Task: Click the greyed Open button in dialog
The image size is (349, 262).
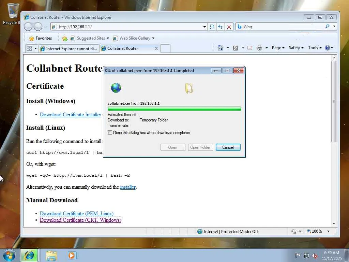Action: 173,147
